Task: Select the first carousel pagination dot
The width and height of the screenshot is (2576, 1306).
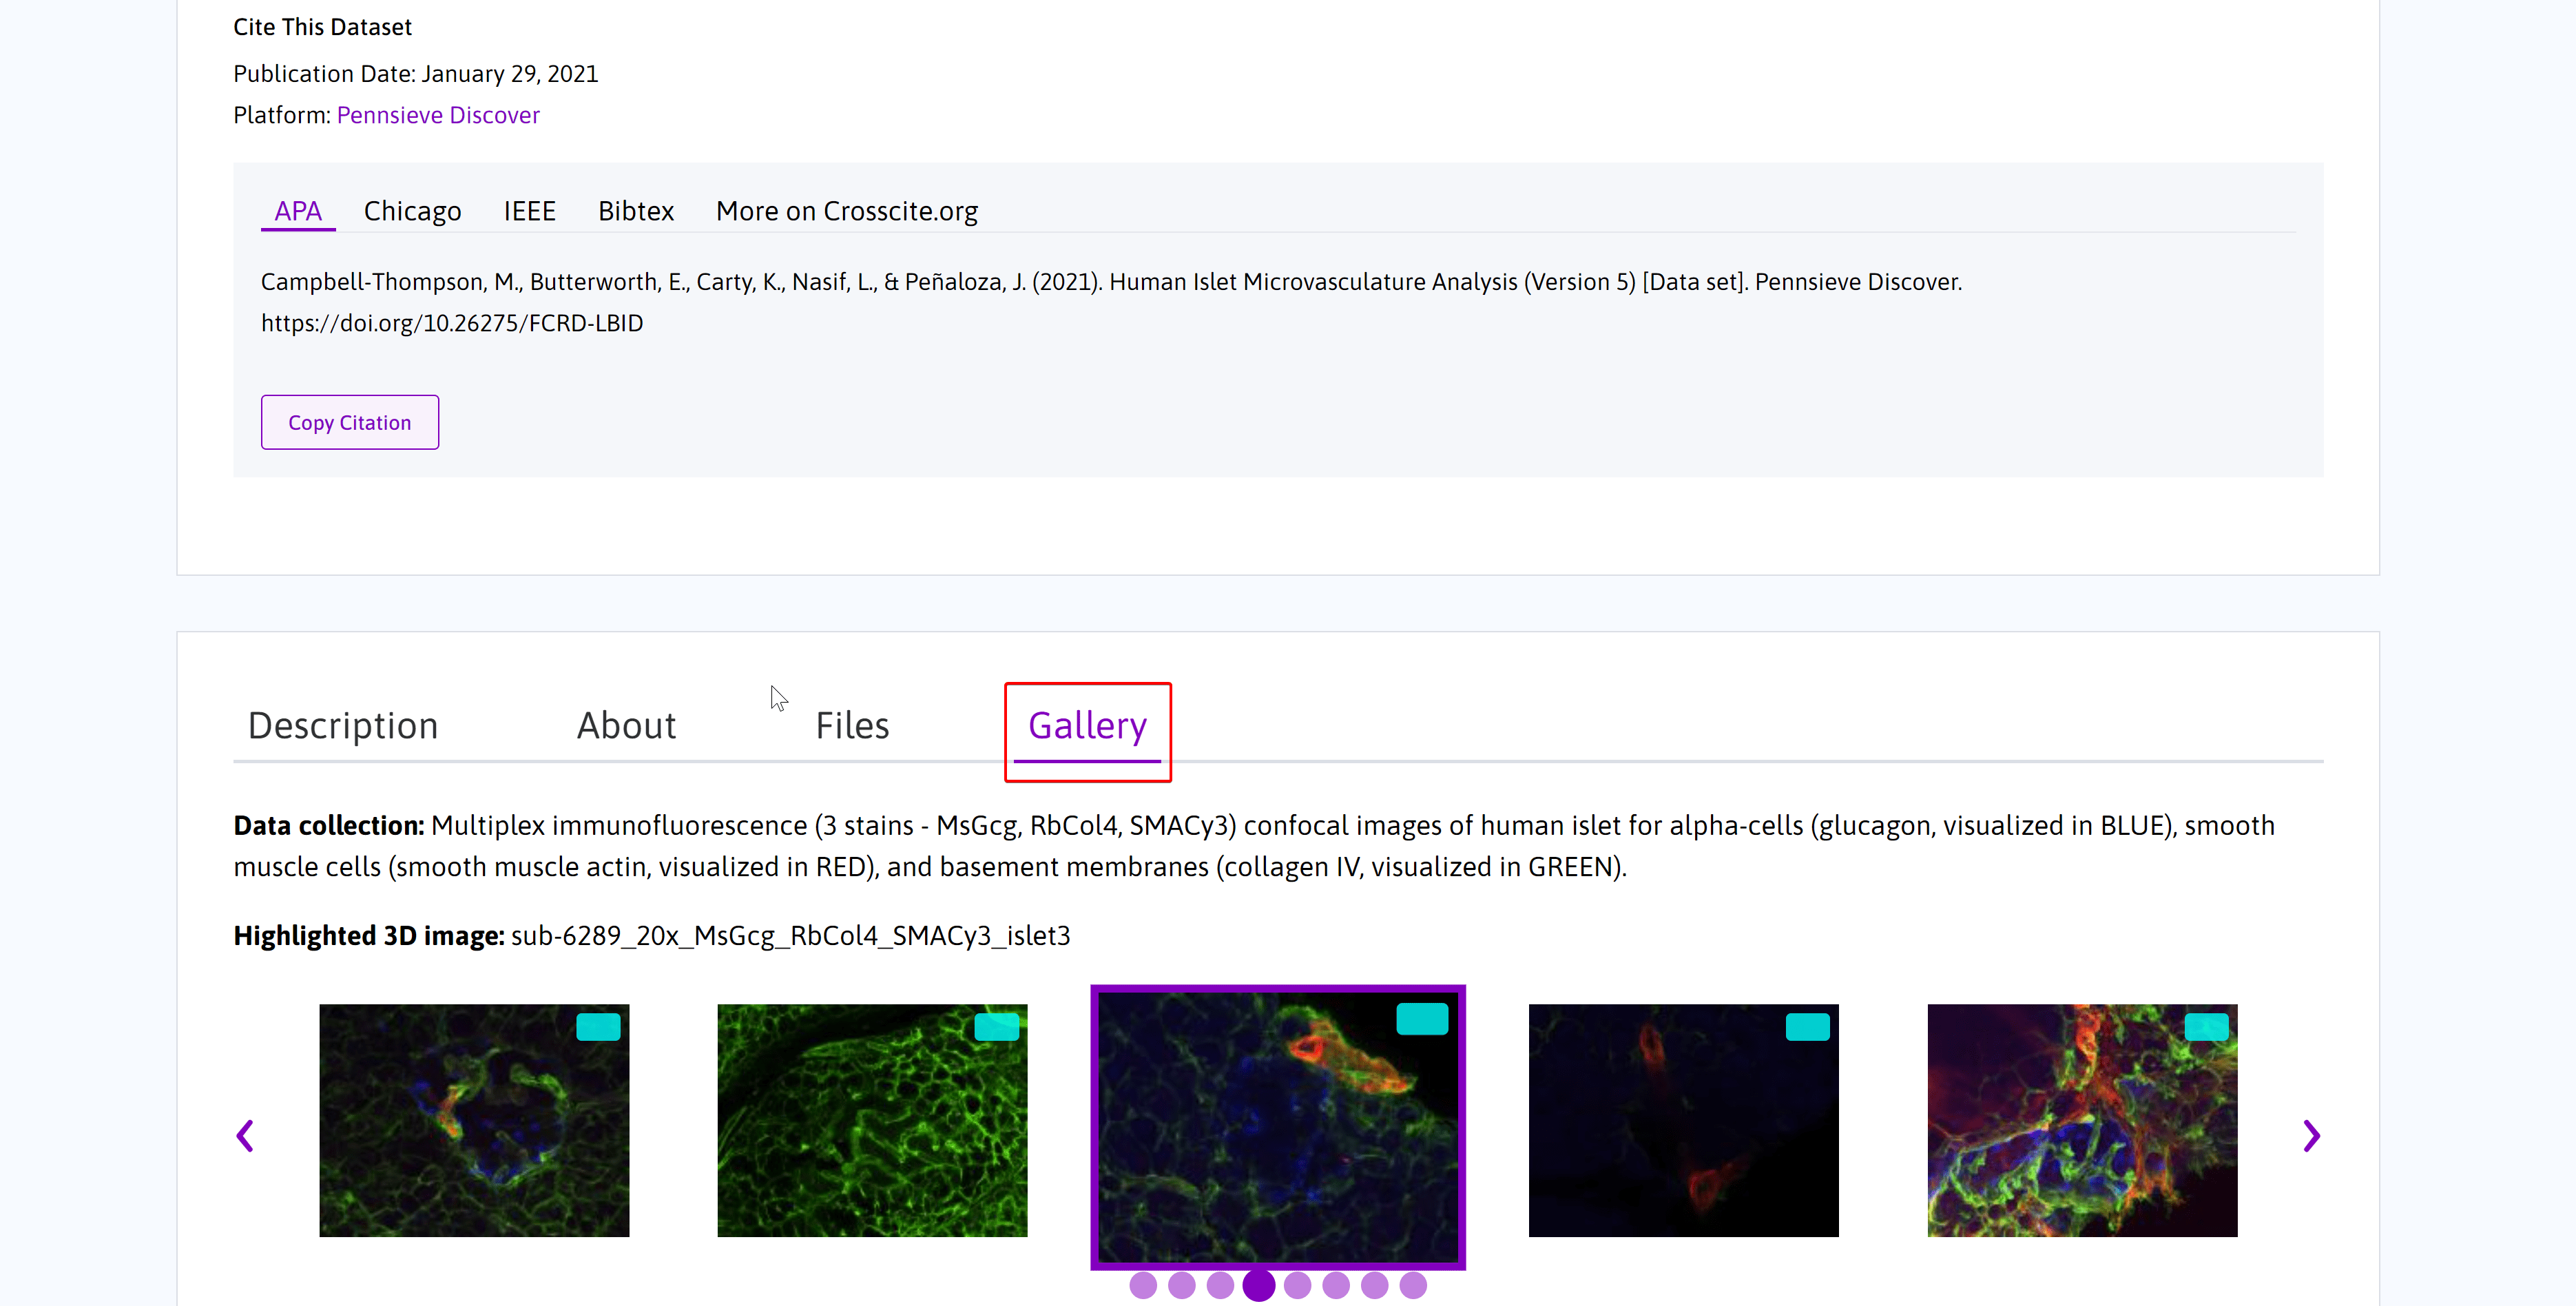Action: (x=1143, y=1285)
